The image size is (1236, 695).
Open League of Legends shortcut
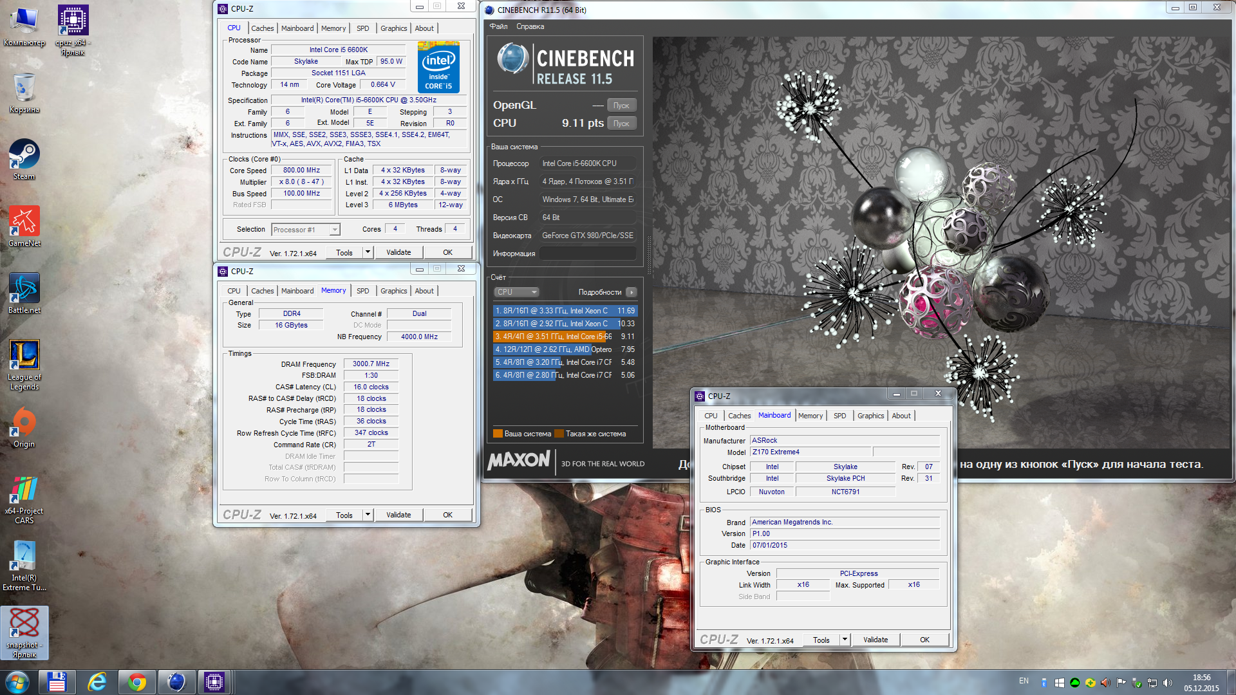24,365
